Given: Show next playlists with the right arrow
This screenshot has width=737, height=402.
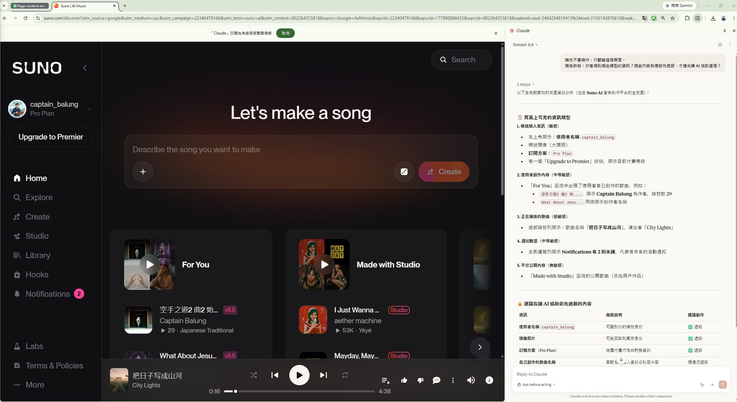Looking at the screenshot, I should tap(480, 347).
